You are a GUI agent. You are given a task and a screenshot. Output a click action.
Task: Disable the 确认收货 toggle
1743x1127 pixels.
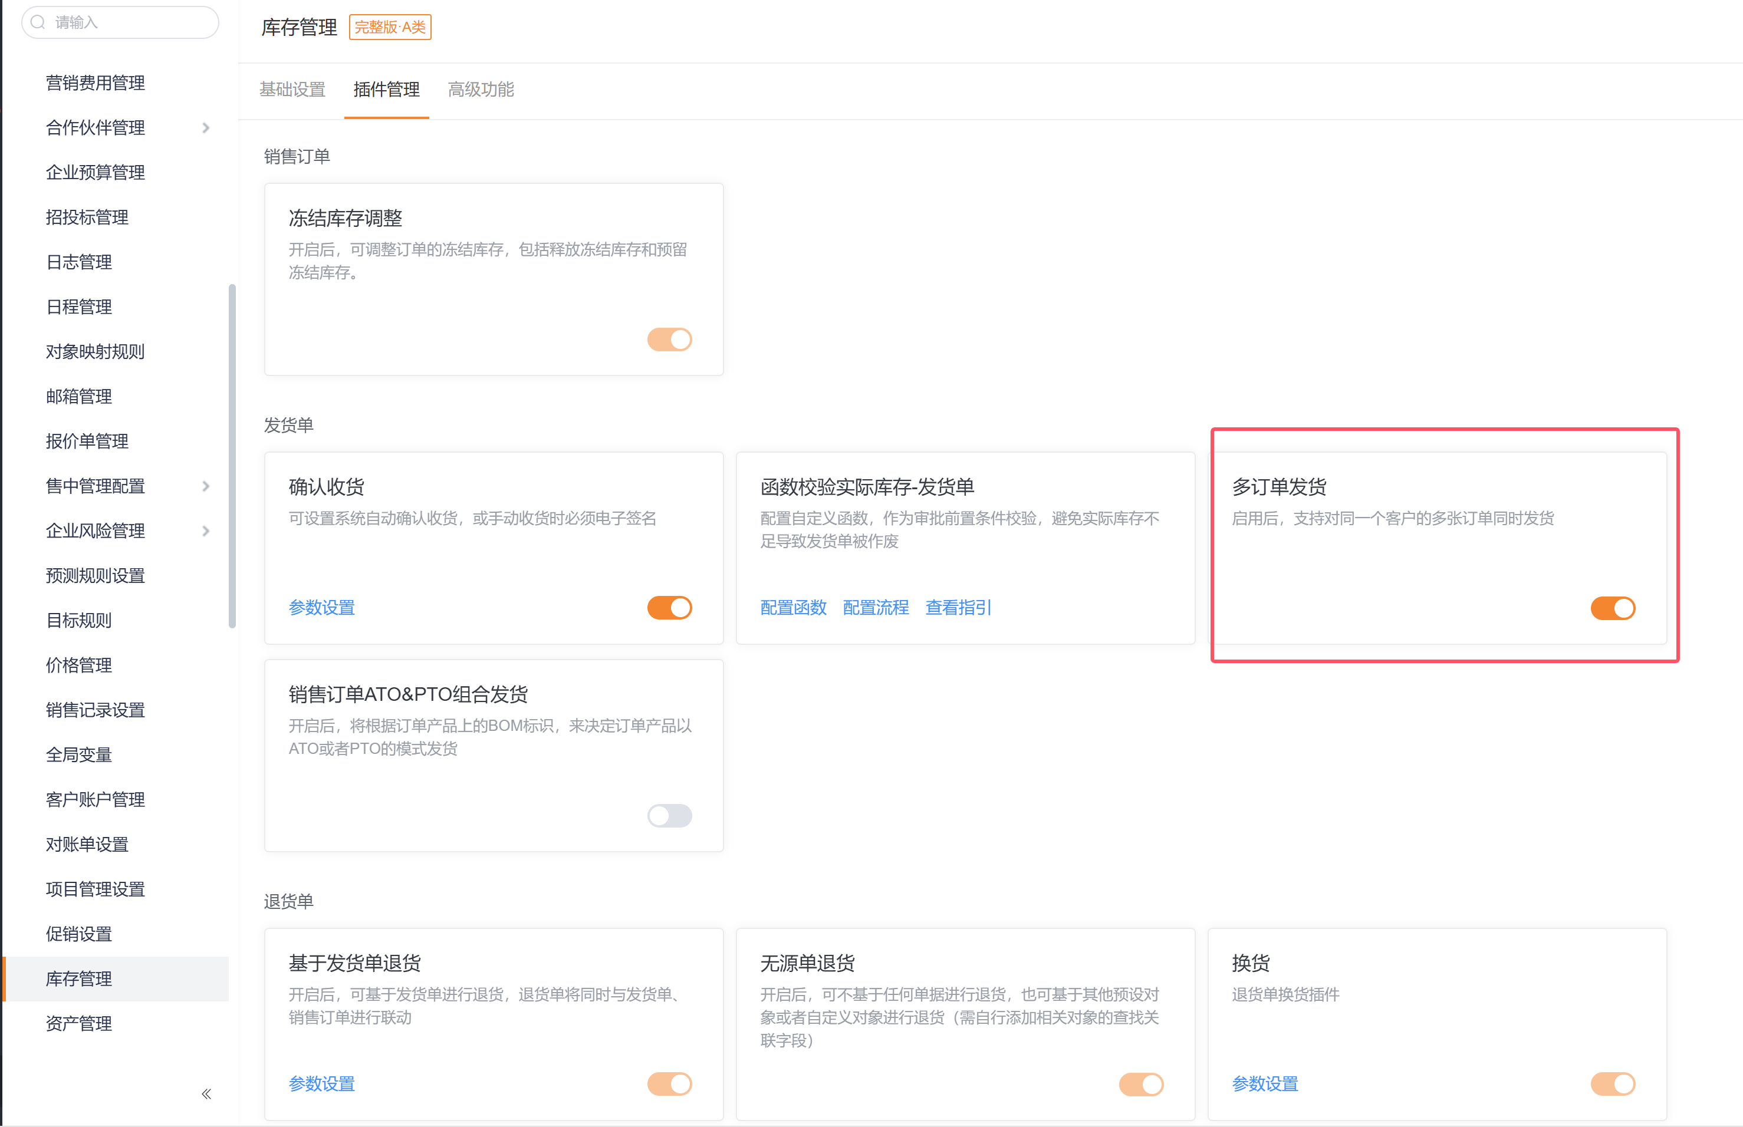click(x=669, y=607)
